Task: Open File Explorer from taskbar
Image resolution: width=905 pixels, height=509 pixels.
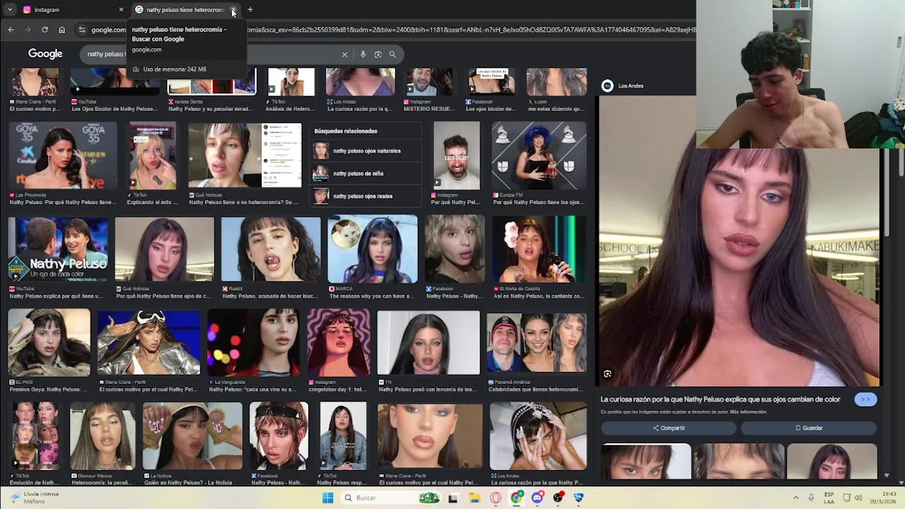Action: coord(474,498)
